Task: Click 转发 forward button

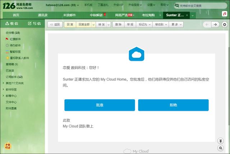Action: 101,24
